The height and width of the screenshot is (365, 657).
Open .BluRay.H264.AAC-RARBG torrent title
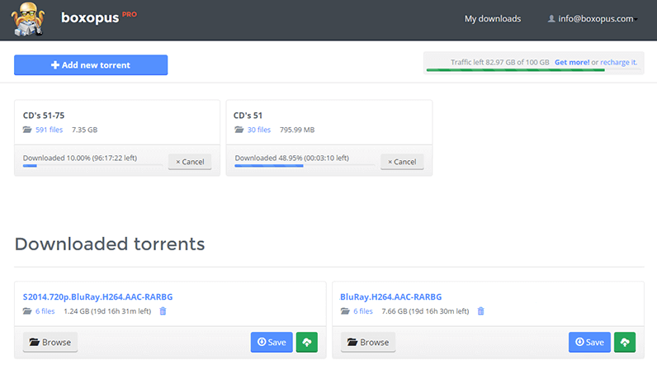pyautogui.click(x=390, y=296)
